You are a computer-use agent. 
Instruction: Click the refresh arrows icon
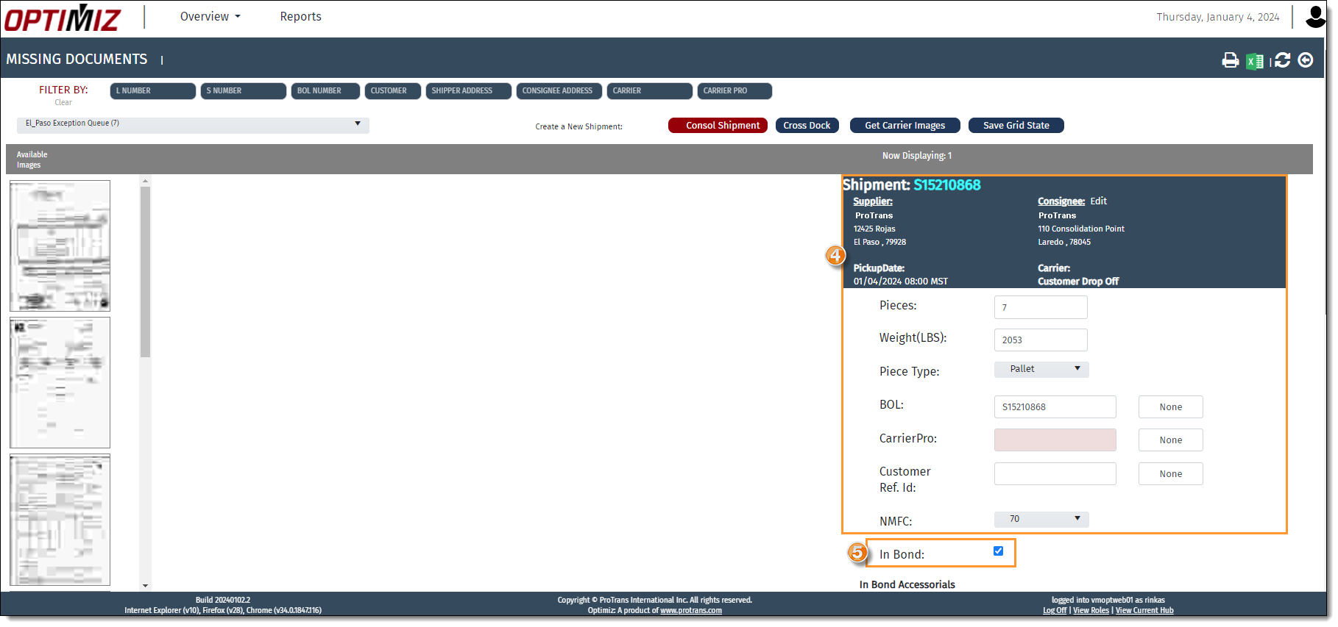pos(1282,60)
